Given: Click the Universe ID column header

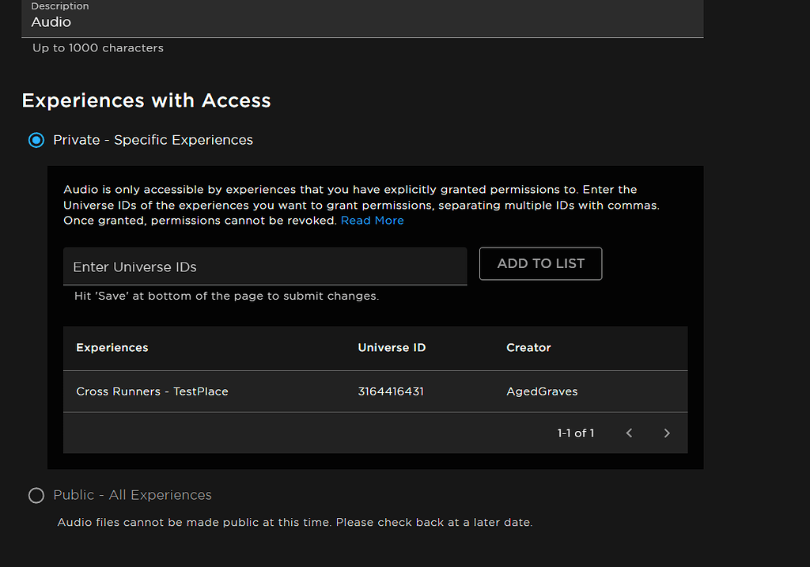Looking at the screenshot, I should [x=392, y=348].
